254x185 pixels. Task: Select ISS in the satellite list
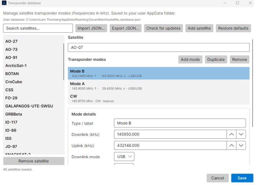coord(33,138)
